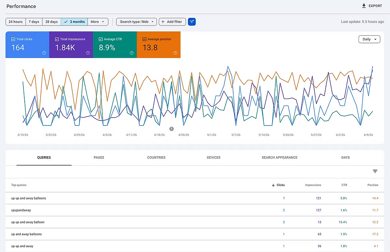This screenshot has height=252, width=390.
Task: Click the 121 impressions value
Action: coord(319,198)
